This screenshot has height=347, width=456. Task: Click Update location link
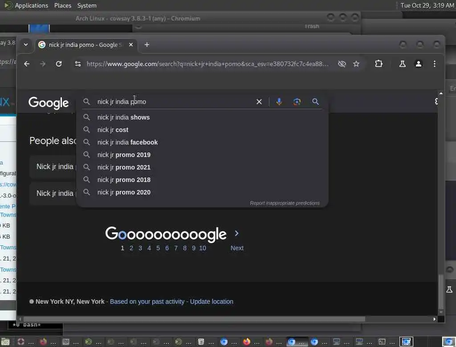(212, 302)
